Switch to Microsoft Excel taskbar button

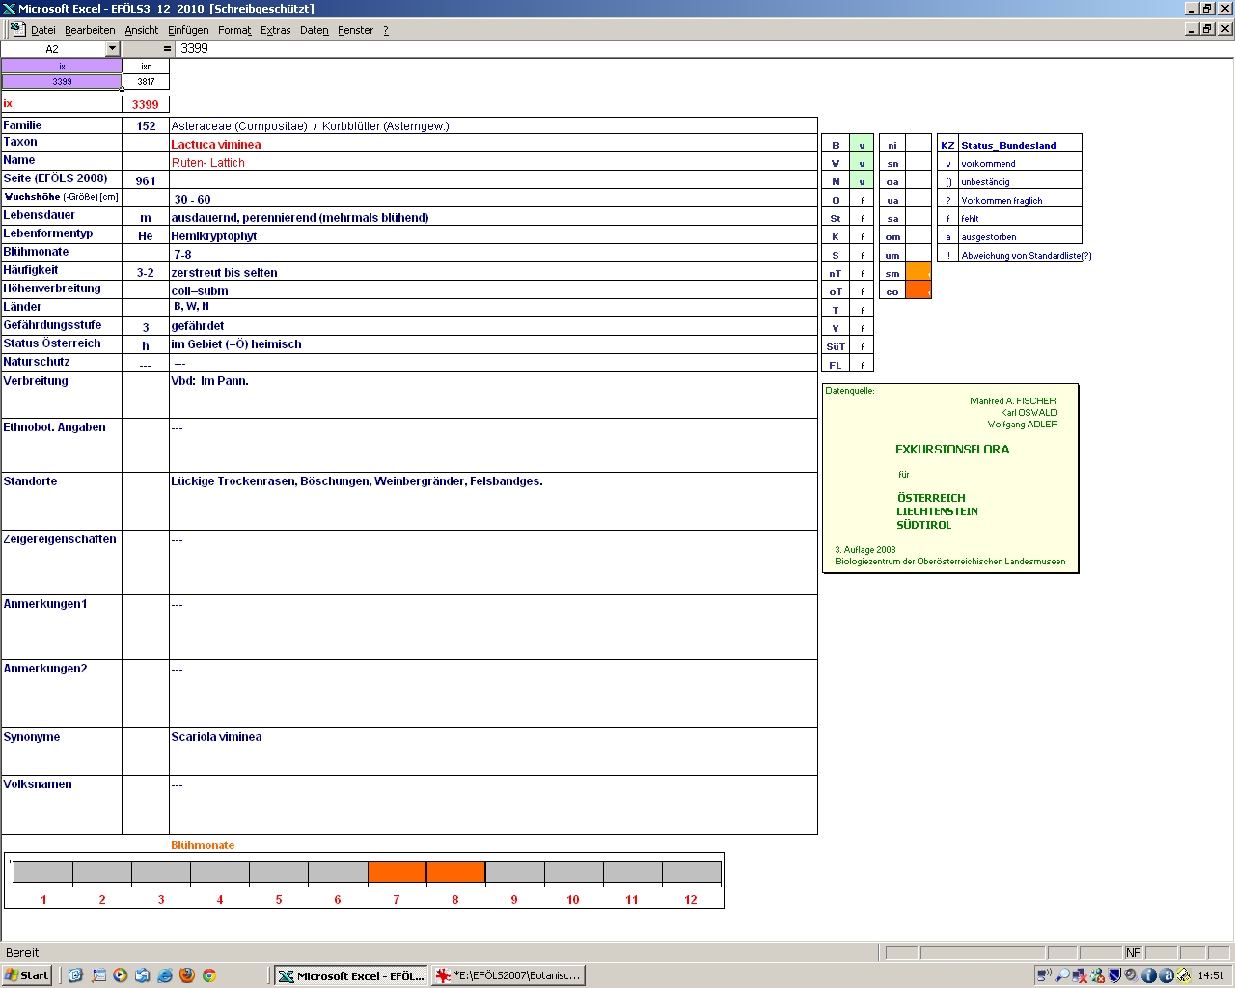pyautogui.click(x=351, y=975)
